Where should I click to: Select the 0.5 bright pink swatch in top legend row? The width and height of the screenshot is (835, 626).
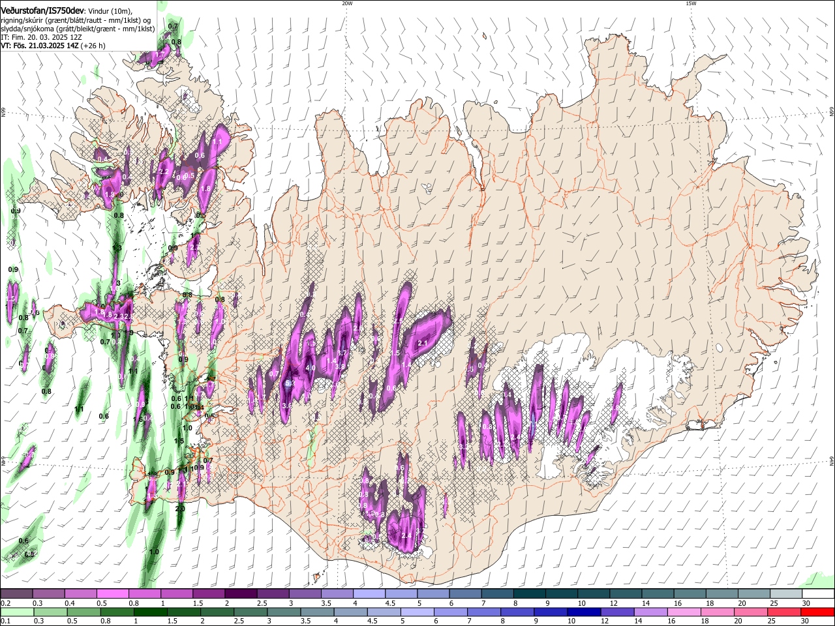coord(112,594)
